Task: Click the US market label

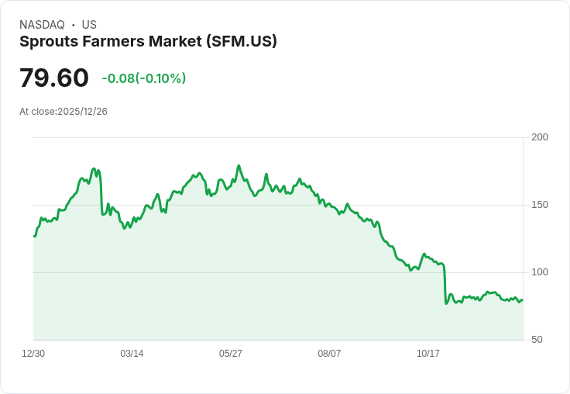Action: [x=89, y=25]
